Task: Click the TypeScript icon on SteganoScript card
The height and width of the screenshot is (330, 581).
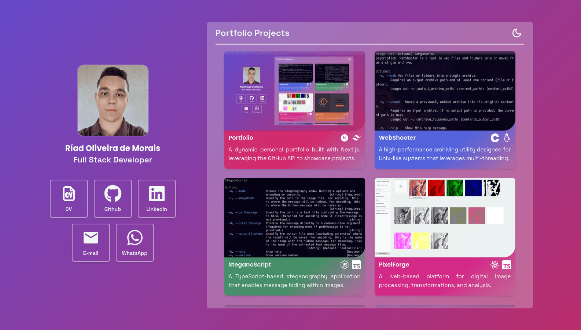Action: click(x=356, y=265)
